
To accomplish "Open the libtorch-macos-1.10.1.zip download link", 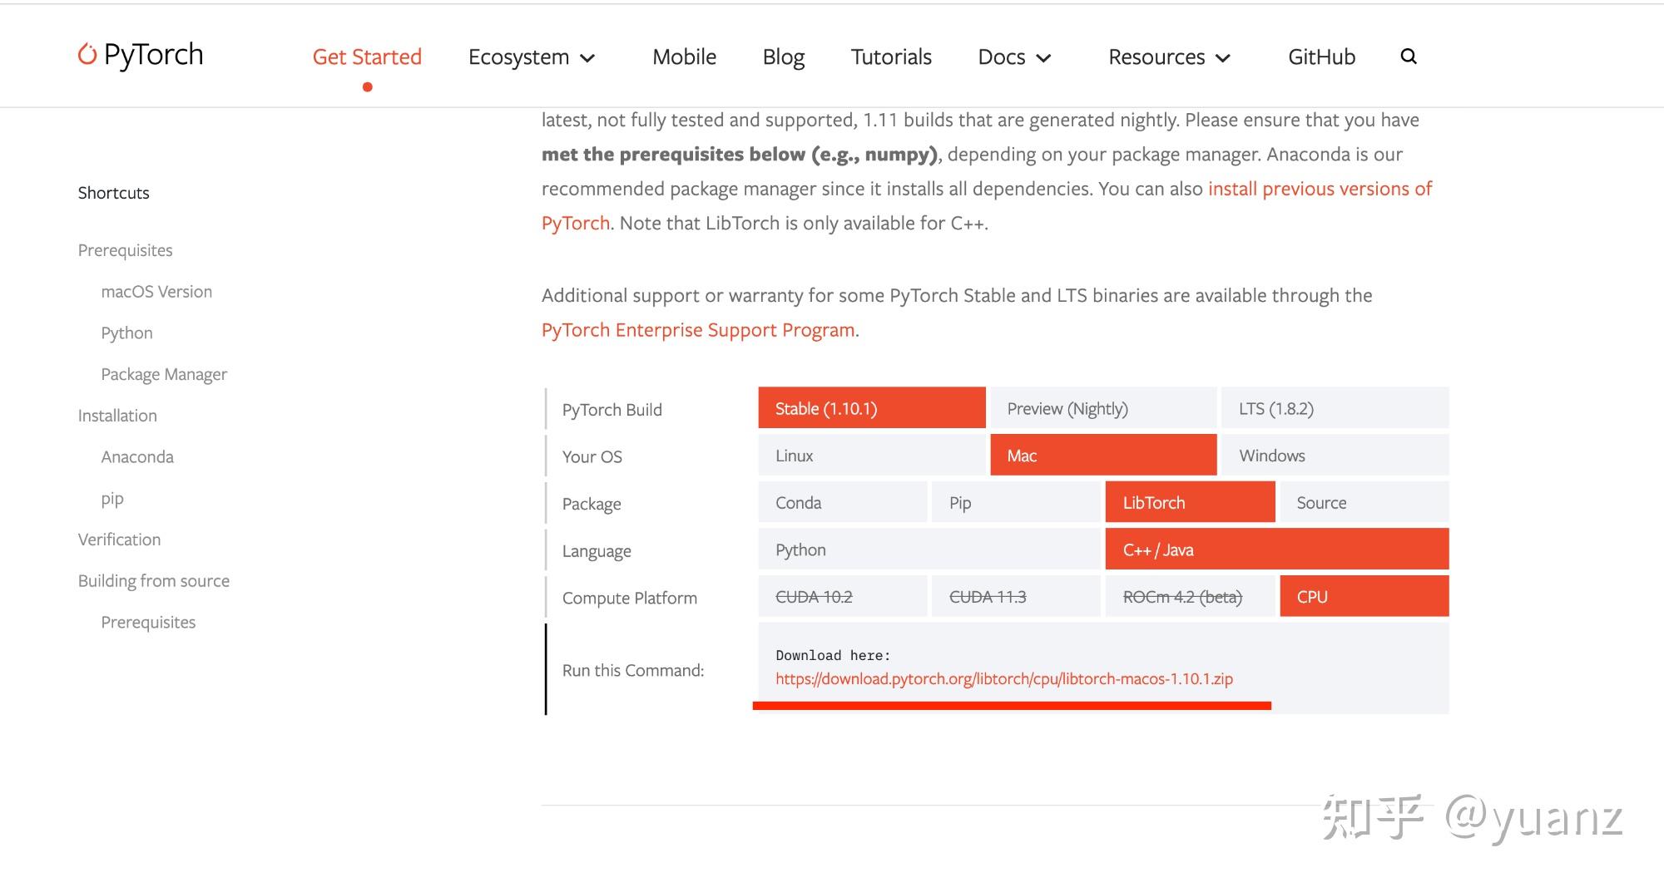I will point(1003,679).
